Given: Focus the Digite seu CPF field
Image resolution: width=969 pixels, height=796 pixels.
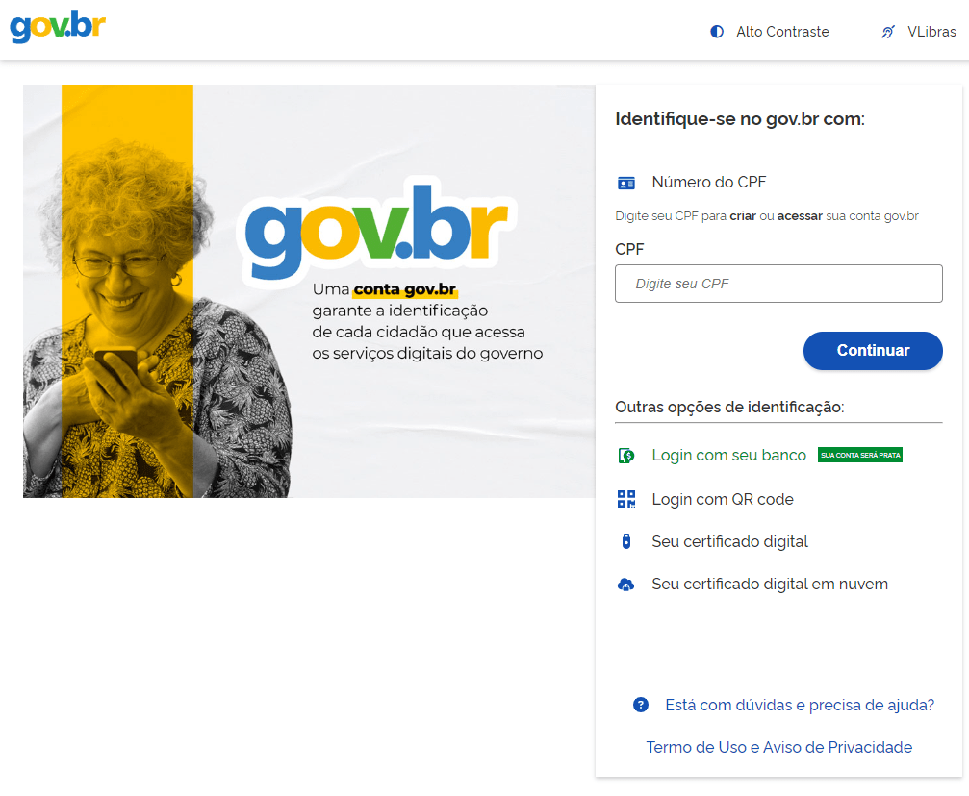Looking at the screenshot, I should (x=778, y=284).
